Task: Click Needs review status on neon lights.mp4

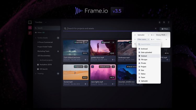Action: [x=105, y=67]
